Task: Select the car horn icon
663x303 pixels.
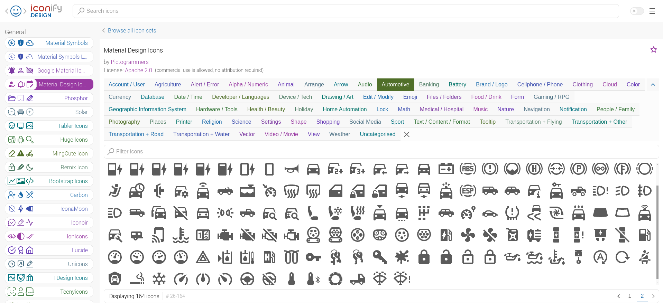Action: tap(292, 169)
